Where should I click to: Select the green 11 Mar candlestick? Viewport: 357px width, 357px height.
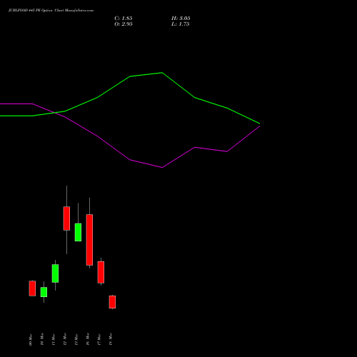click(55, 273)
